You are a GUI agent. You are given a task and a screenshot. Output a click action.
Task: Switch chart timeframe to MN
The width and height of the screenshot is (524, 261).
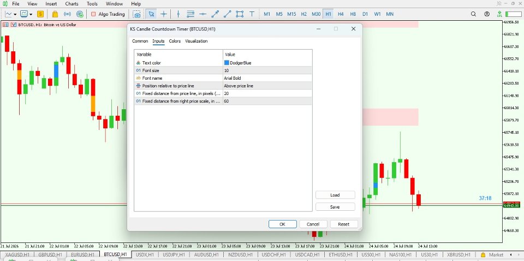click(x=390, y=14)
